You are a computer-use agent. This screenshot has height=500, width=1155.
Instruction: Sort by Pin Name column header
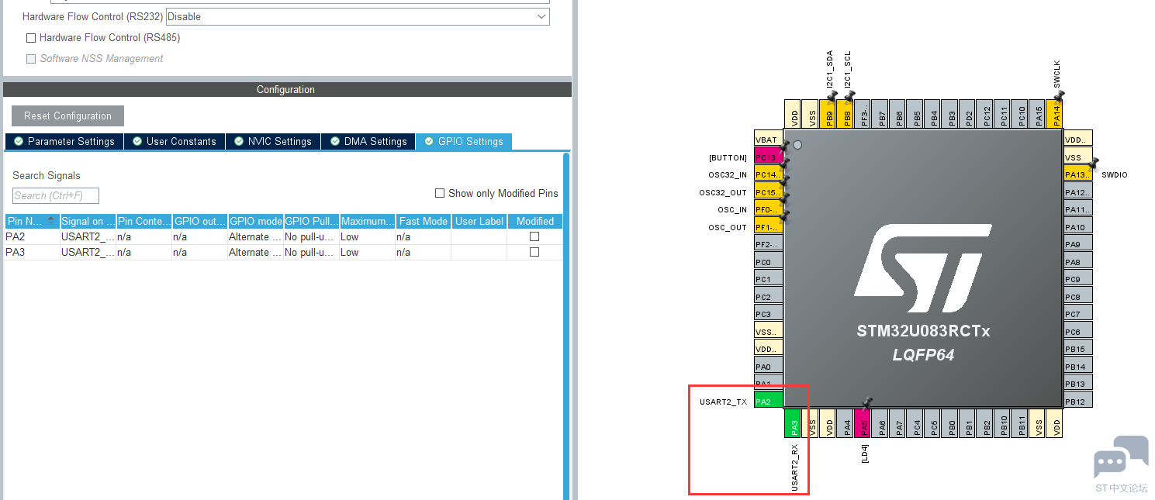point(33,221)
